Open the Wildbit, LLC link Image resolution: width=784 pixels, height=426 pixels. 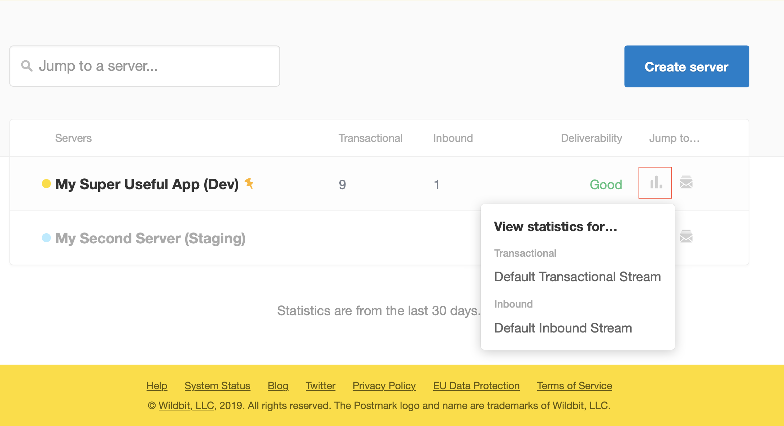pyautogui.click(x=187, y=406)
